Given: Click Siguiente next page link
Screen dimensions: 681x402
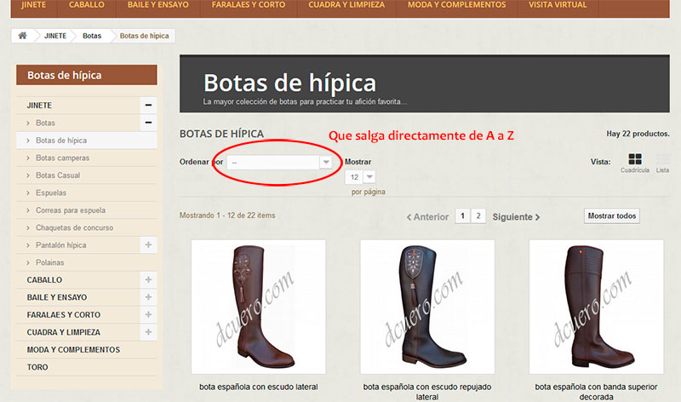Looking at the screenshot, I should 516,217.
